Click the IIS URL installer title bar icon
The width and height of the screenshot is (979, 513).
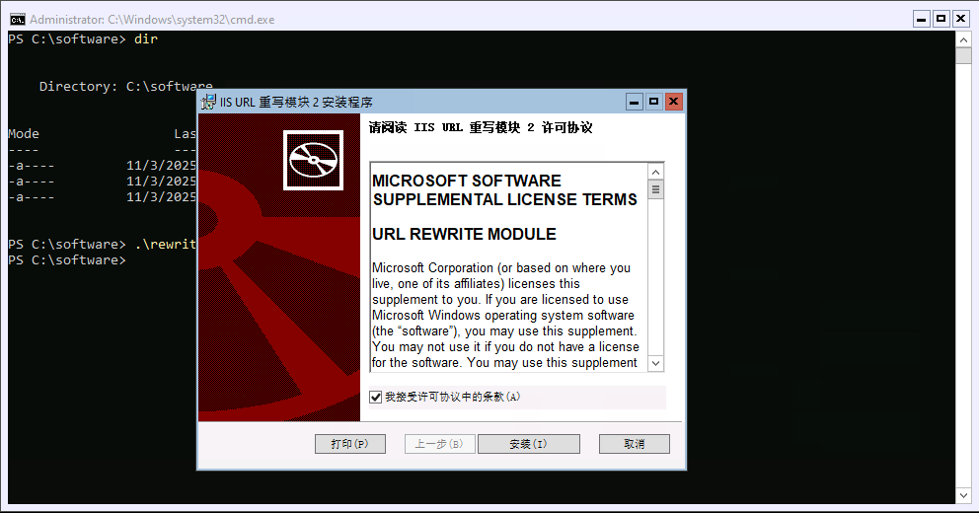(x=209, y=102)
